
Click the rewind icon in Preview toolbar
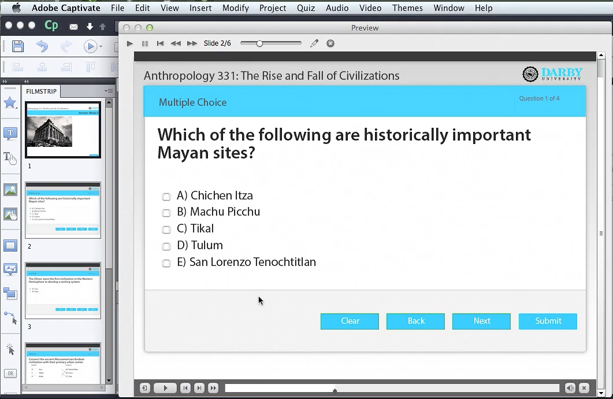(176, 43)
